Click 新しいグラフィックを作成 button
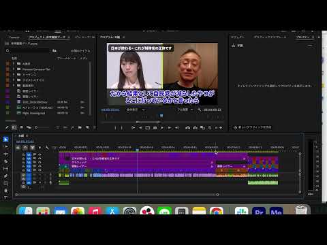327x245 pixels. click(x=253, y=127)
